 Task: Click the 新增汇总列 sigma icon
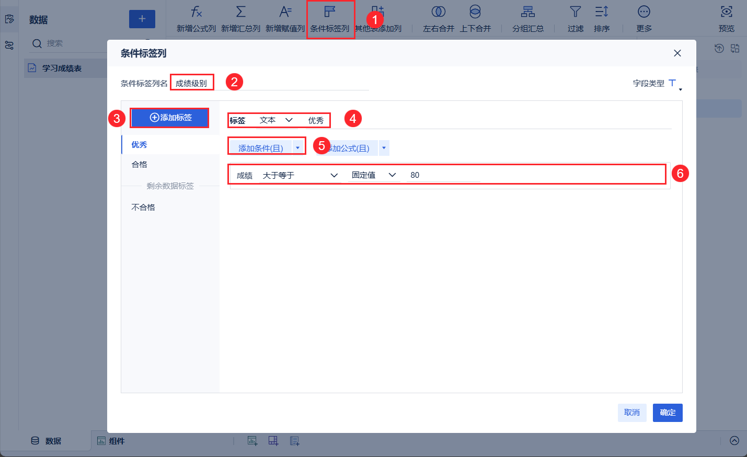[241, 12]
